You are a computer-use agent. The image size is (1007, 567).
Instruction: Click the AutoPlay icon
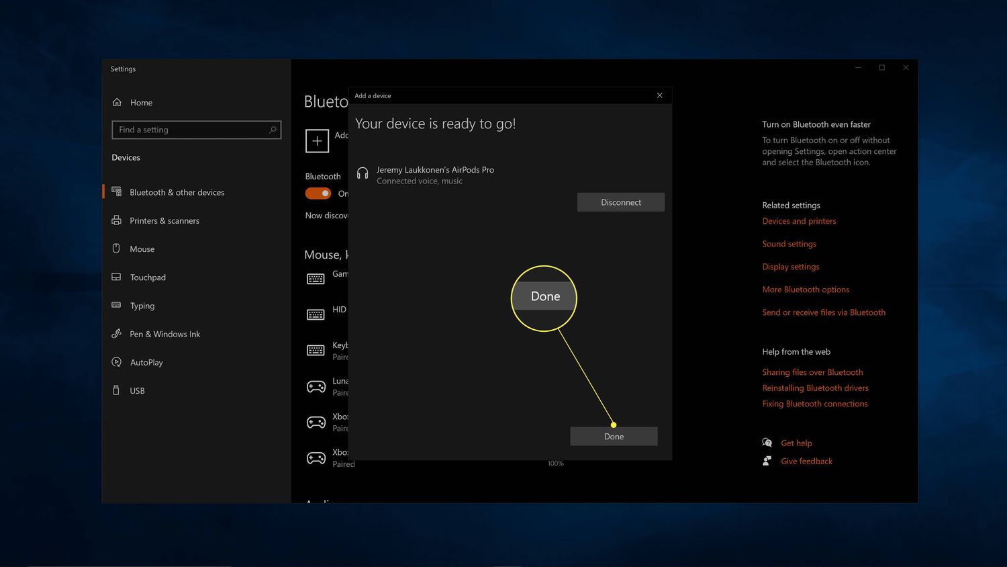(x=116, y=362)
